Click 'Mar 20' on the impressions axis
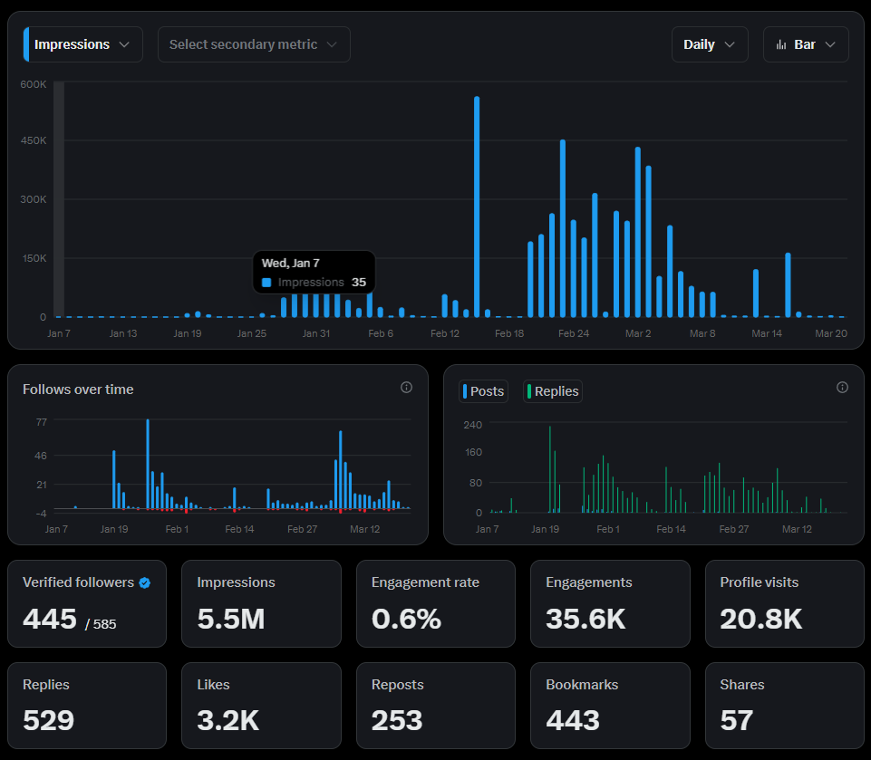The width and height of the screenshot is (871, 760). coord(831,333)
